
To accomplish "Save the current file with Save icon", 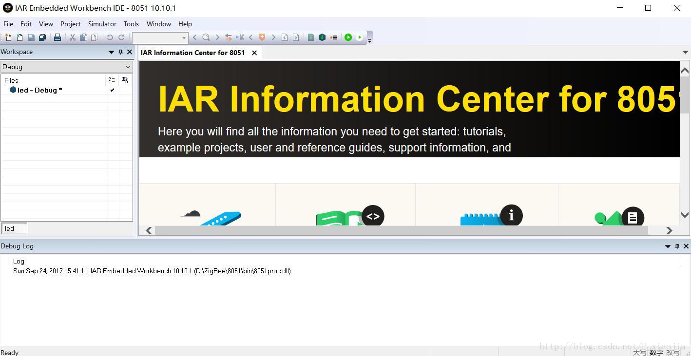I will click(31, 37).
